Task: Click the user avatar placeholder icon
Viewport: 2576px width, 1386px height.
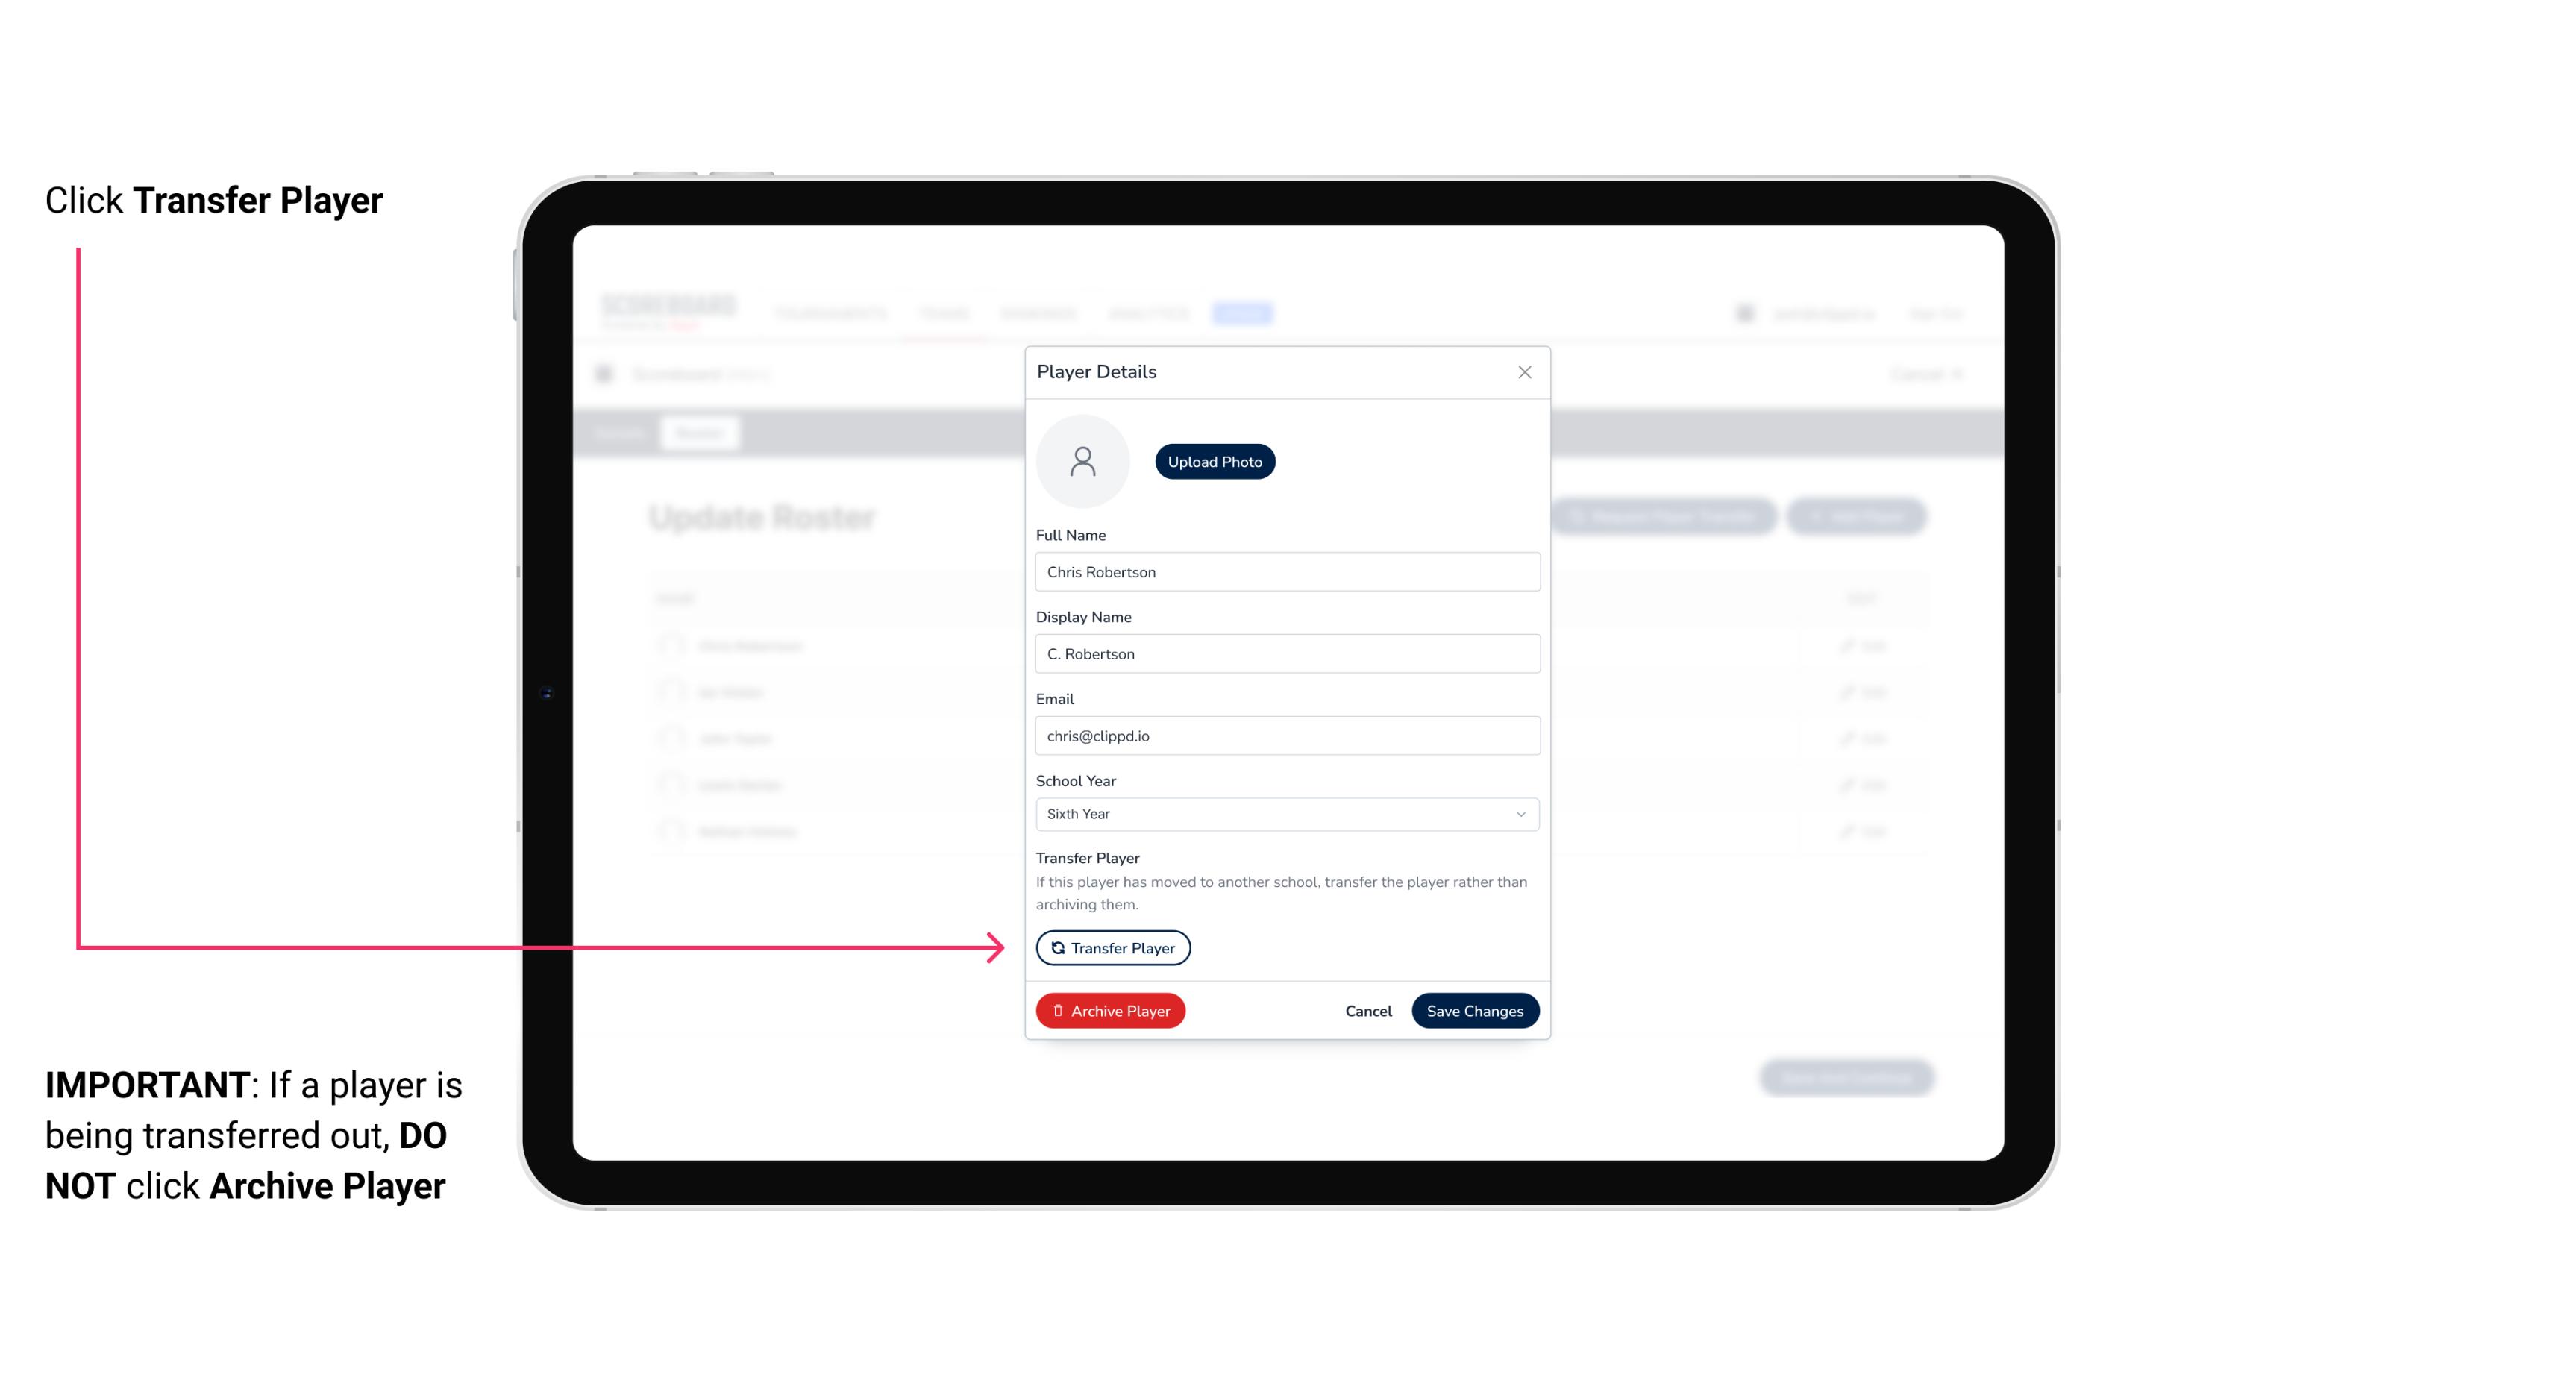Action: (x=1084, y=460)
